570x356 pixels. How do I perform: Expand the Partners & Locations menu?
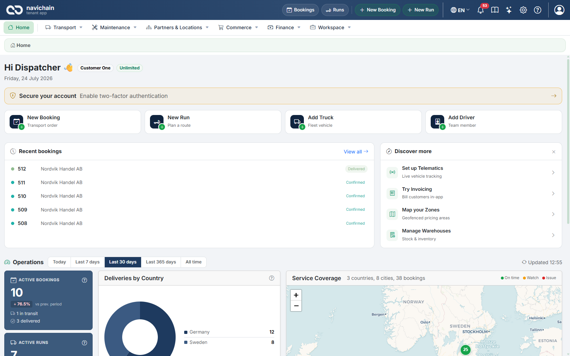pos(177,27)
